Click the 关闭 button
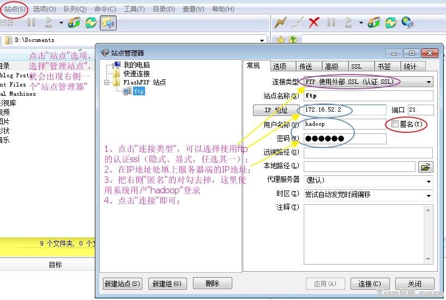This screenshot has height=300, width=446. [415, 284]
